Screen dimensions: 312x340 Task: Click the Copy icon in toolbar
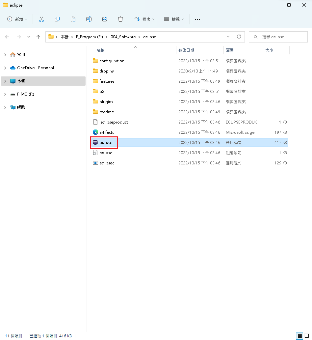coord(57,19)
